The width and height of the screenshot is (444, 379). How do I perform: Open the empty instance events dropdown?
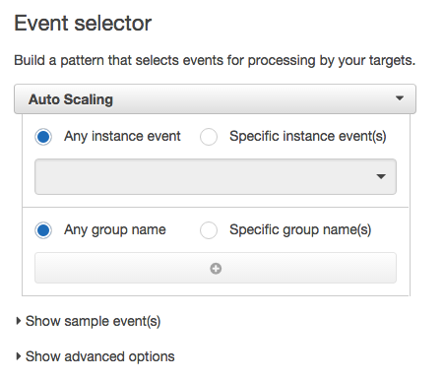(216, 177)
